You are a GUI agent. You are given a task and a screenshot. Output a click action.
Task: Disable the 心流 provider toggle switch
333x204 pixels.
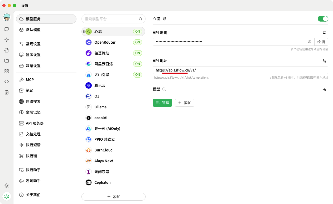[323, 19]
